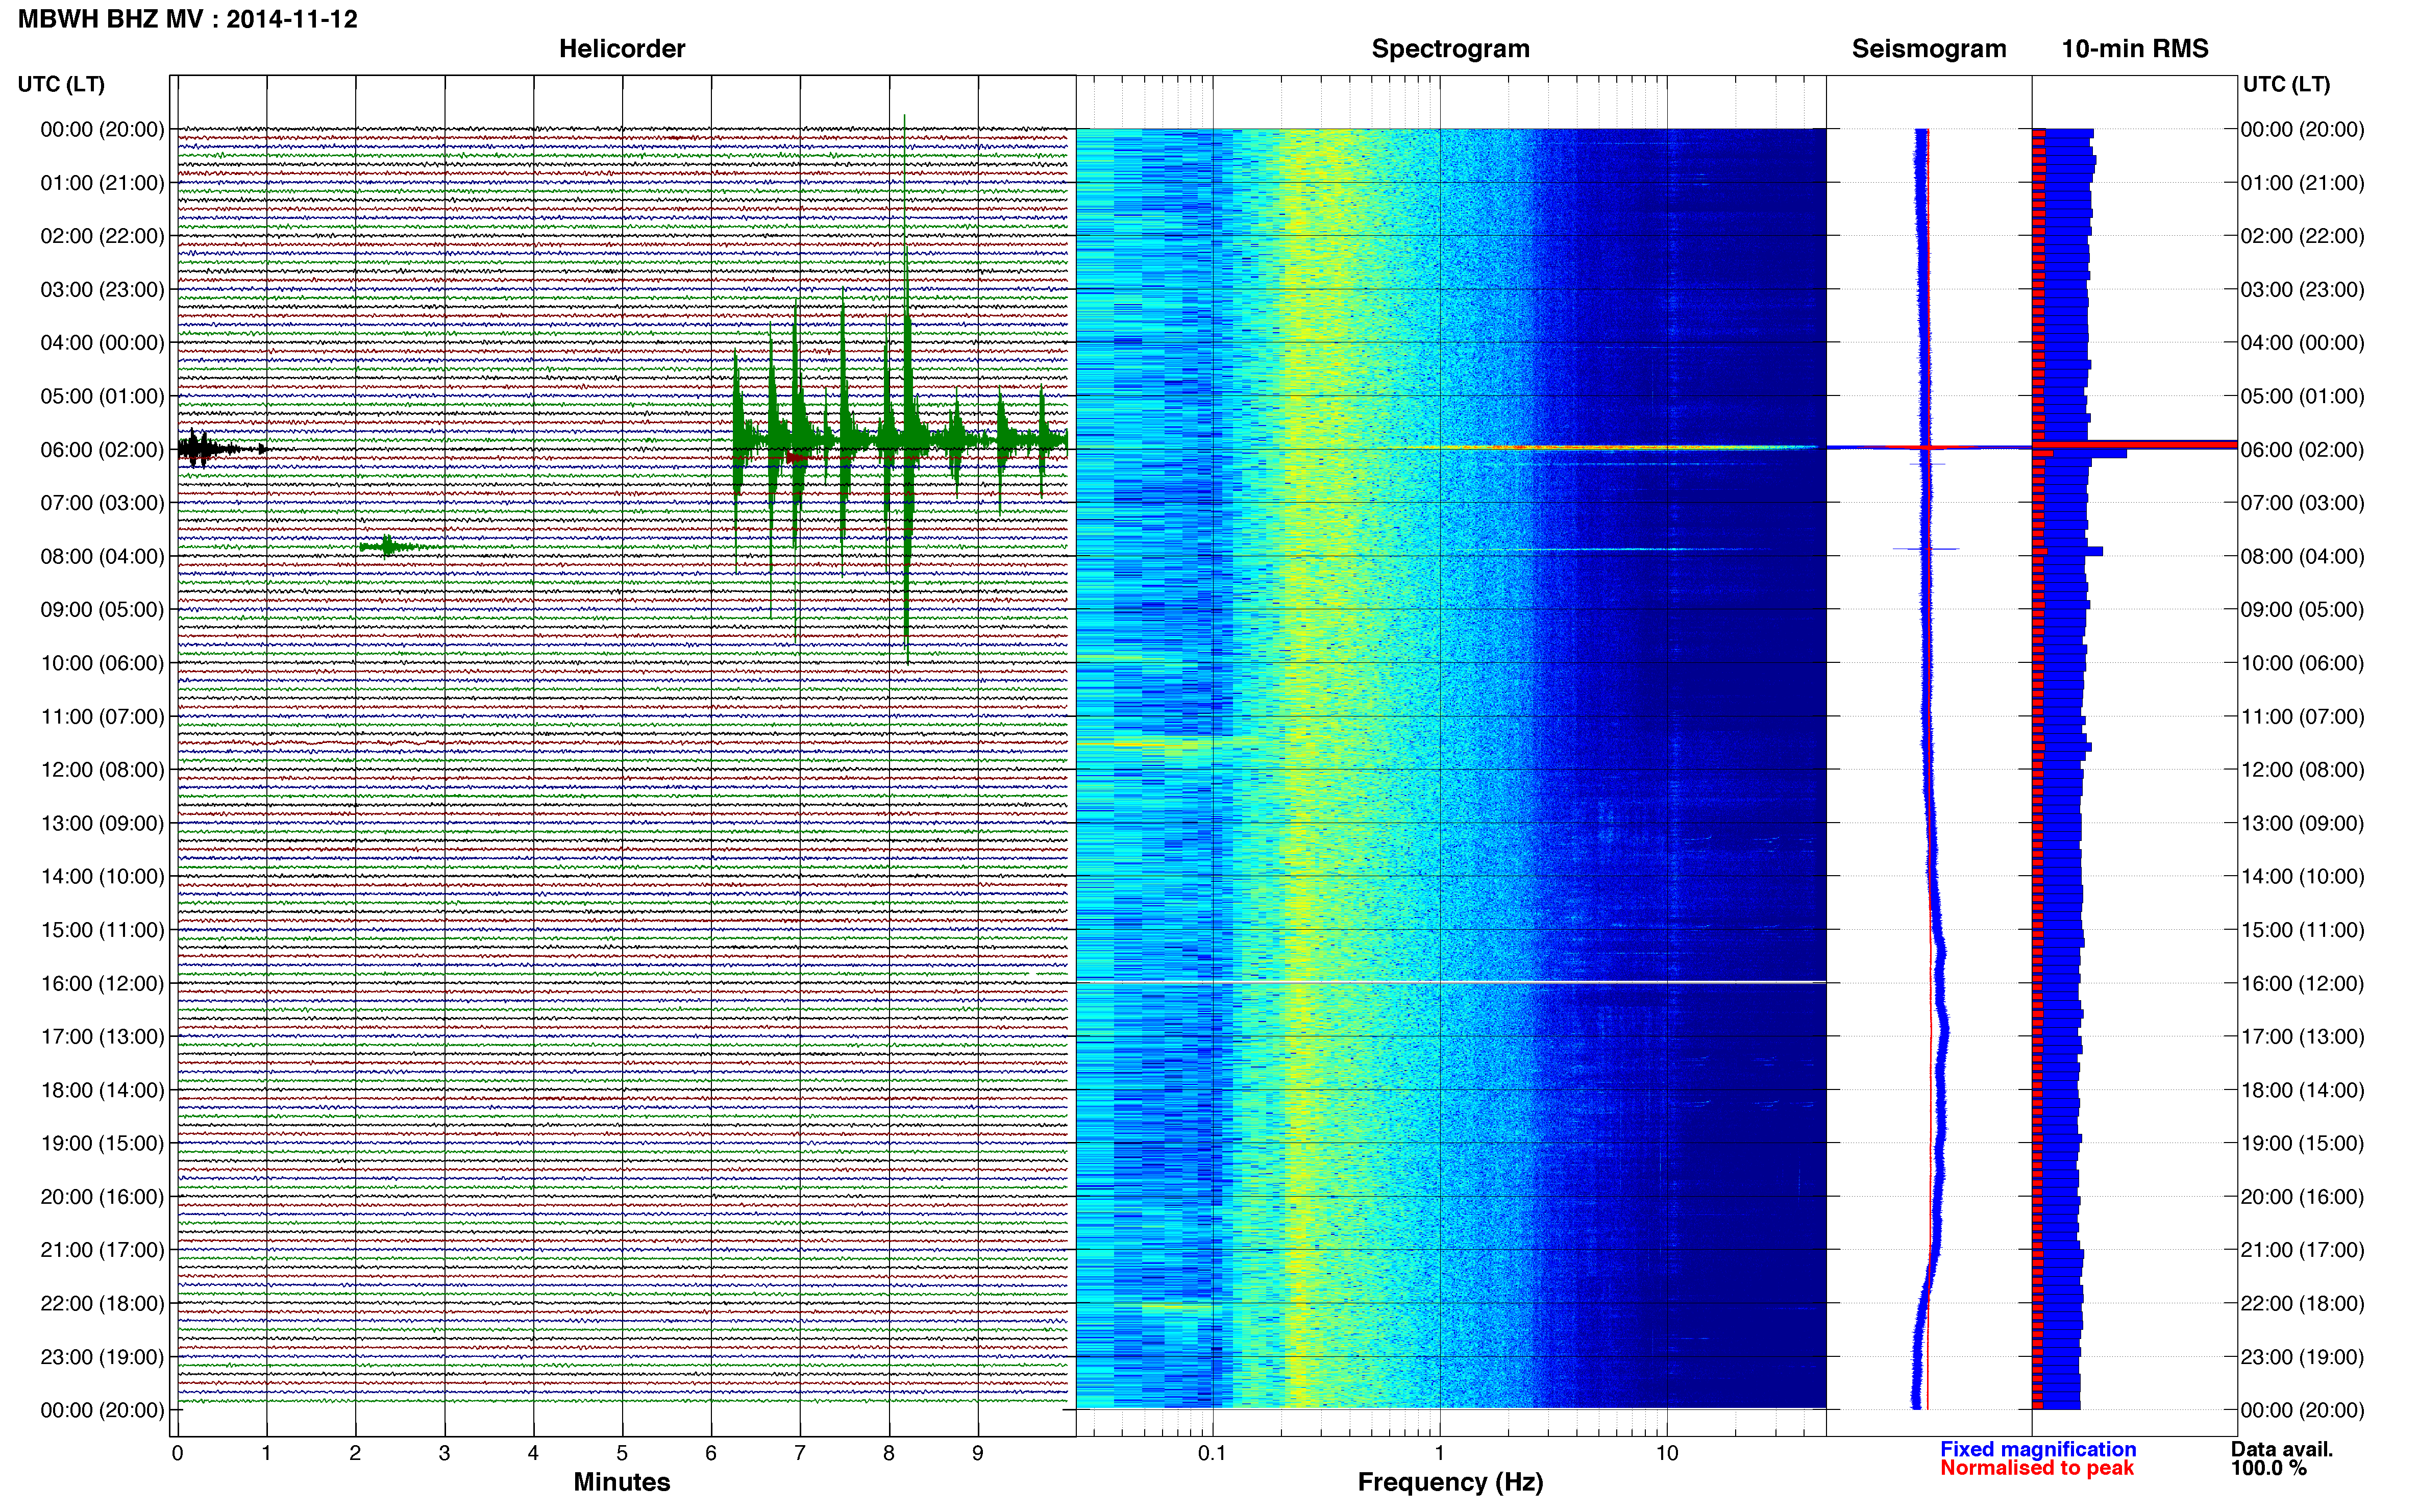2419x1512 pixels.
Task: Click the 1 Hz frequency tick label
Action: pyautogui.click(x=1439, y=1453)
